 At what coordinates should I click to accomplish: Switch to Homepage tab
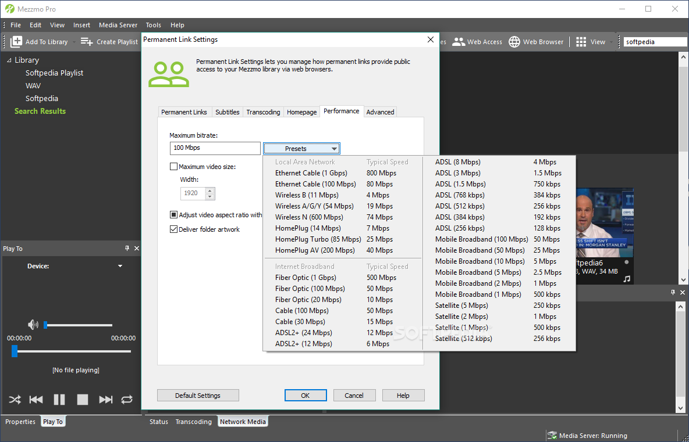tap(302, 112)
